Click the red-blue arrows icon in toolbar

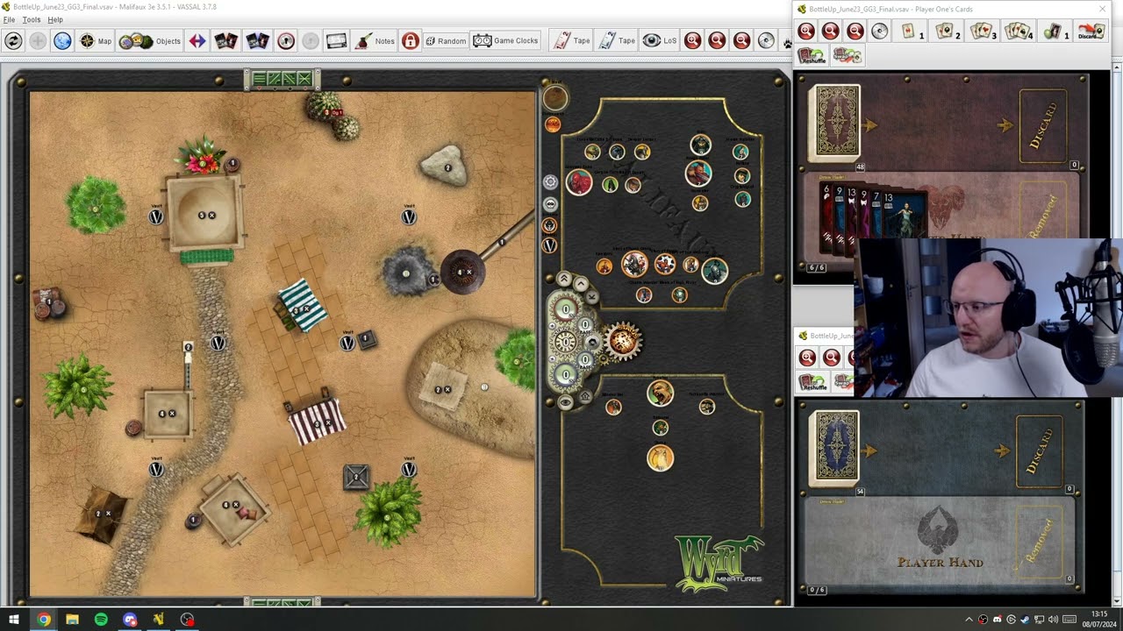(x=197, y=40)
